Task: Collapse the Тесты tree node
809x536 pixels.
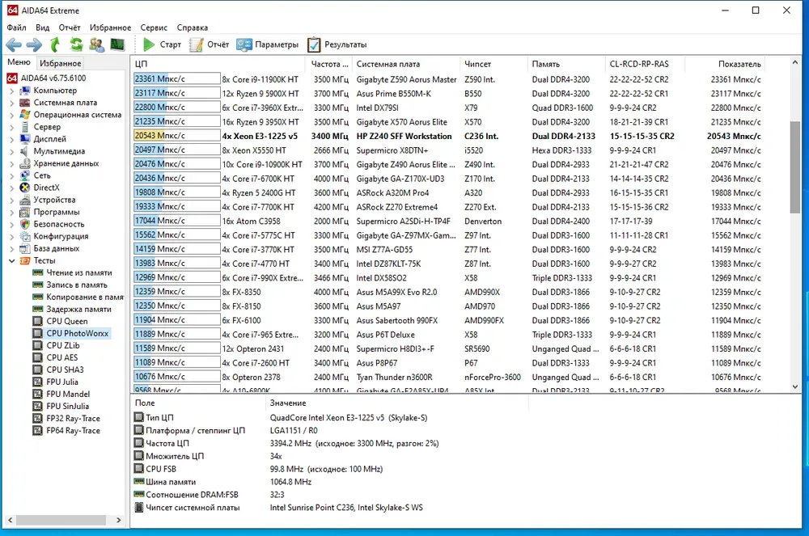Action: [11, 261]
